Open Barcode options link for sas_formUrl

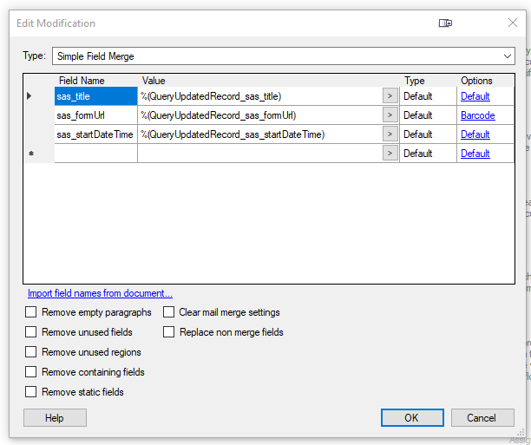477,115
